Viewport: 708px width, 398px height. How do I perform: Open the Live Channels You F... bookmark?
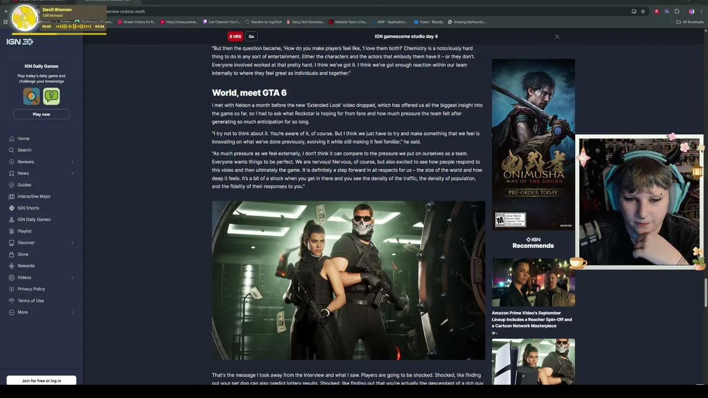(x=222, y=22)
